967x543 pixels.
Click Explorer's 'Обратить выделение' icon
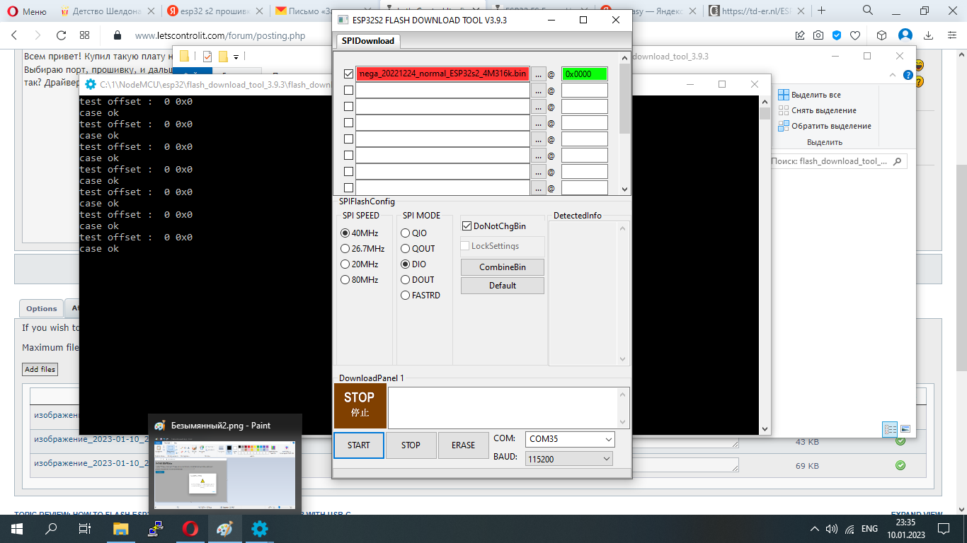(784, 126)
